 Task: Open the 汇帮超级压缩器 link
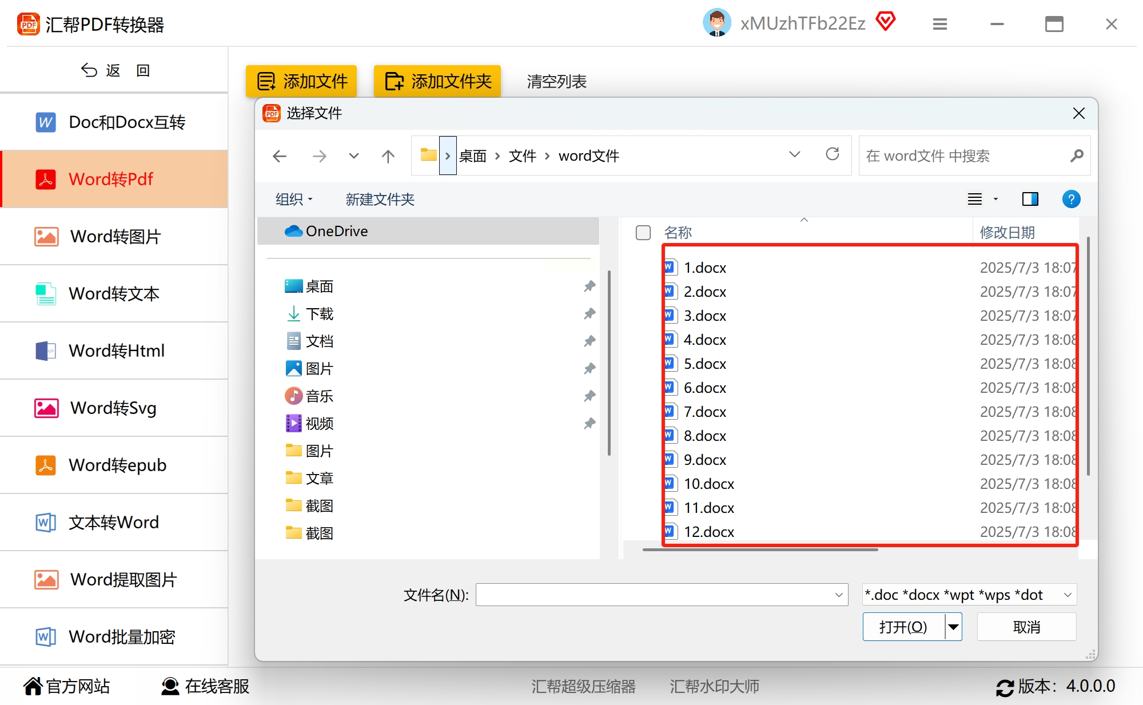pos(583,686)
